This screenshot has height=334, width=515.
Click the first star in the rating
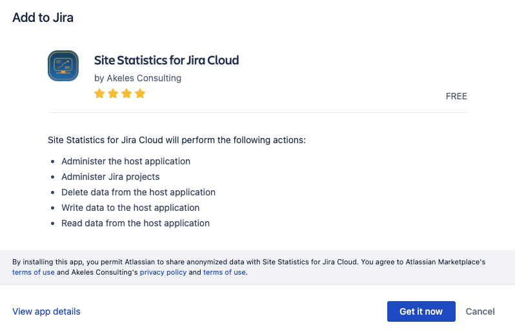pos(99,94)
